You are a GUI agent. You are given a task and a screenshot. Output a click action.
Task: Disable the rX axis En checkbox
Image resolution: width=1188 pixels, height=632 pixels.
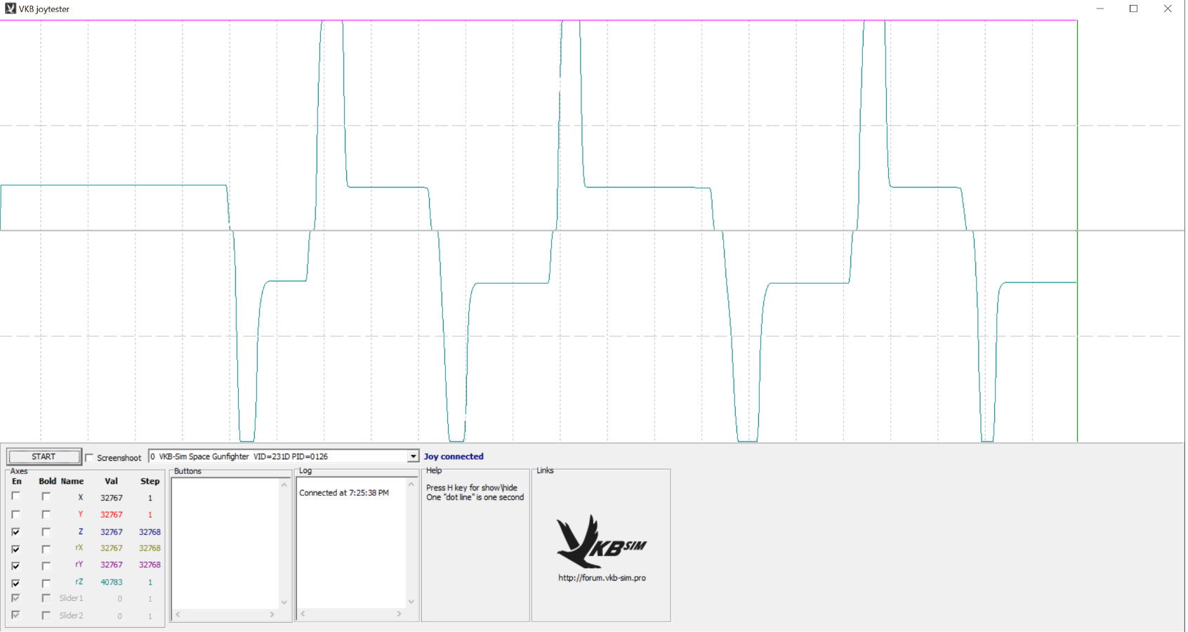(x=15, y=548)
